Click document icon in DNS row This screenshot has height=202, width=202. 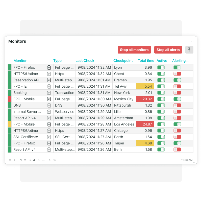pos(49,105)
